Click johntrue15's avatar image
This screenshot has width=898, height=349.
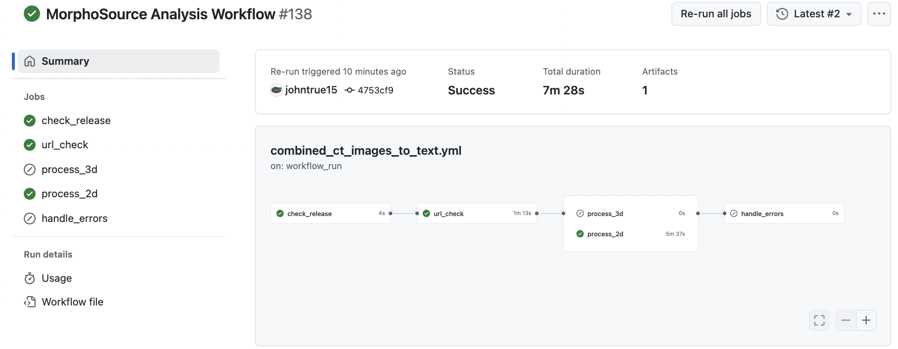(x=275, y=90)
